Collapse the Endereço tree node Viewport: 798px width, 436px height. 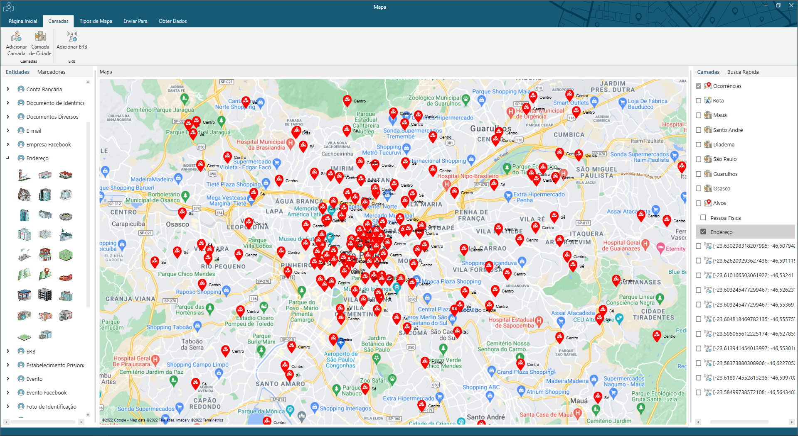point(7,158)
